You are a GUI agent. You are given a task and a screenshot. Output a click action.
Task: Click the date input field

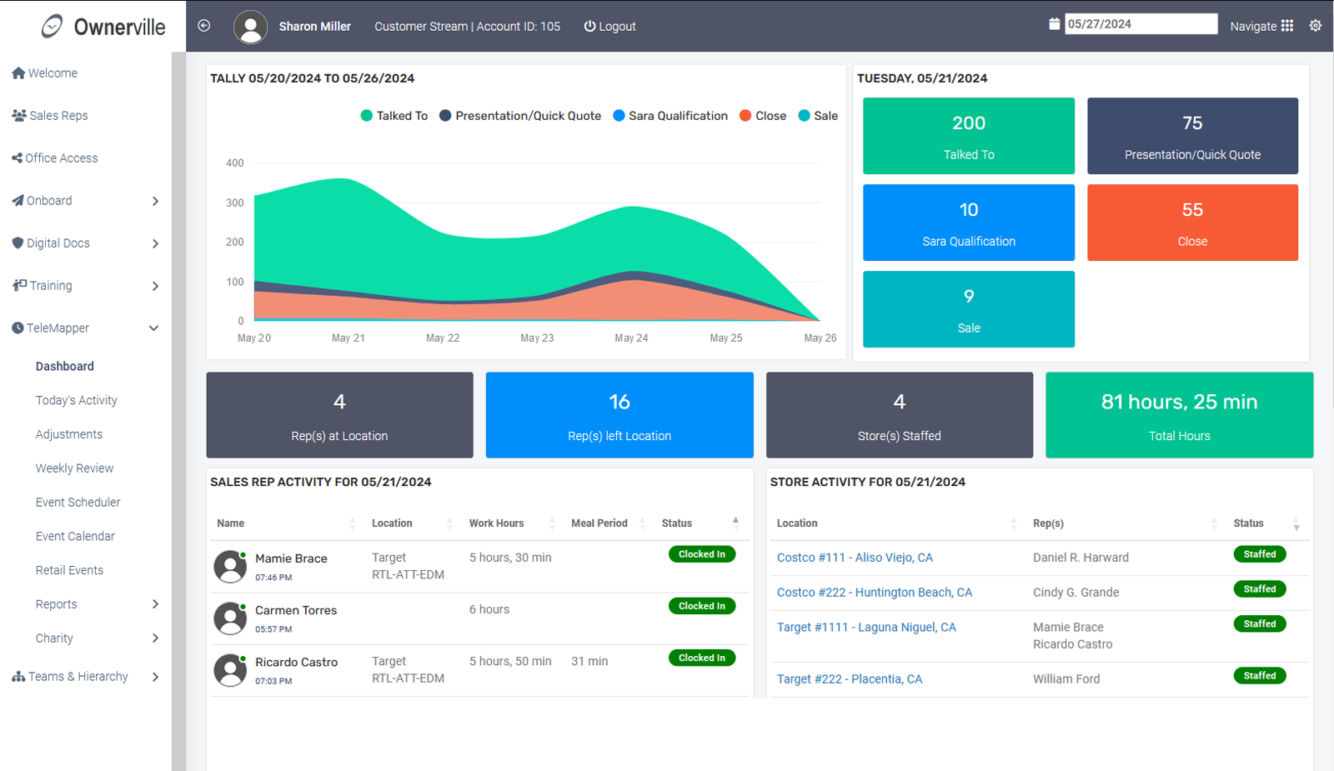[x=1140, y=24]
